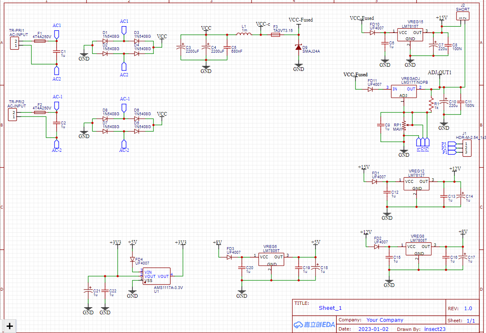
Task: Select the TR-PRI1 AC-INPUT connector
Action: (15, 43)
